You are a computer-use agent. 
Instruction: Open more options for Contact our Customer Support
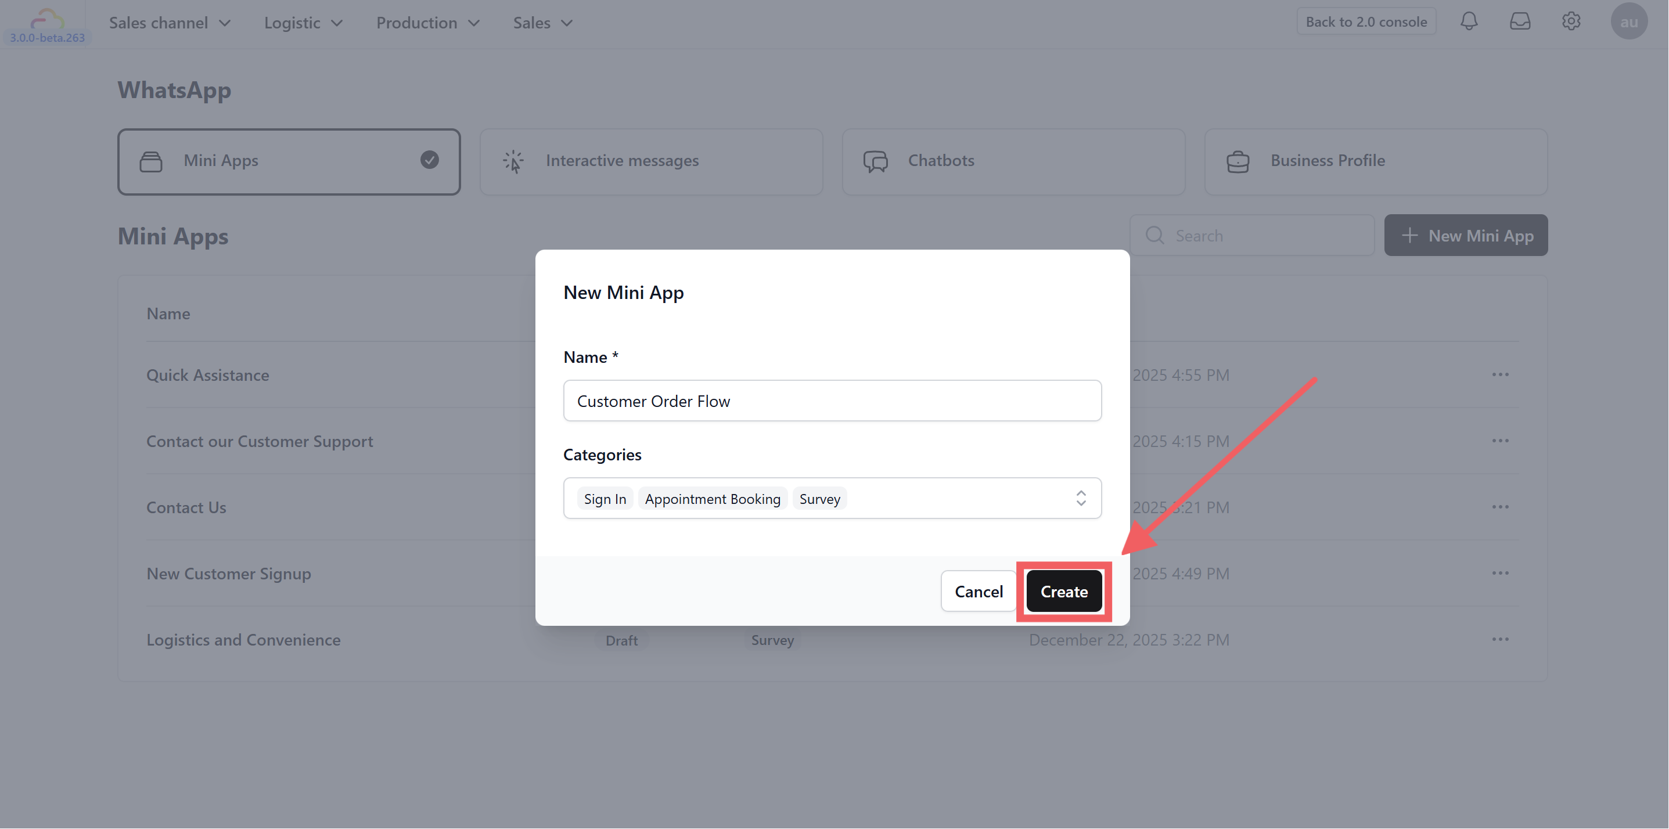tap(1500, 441)
